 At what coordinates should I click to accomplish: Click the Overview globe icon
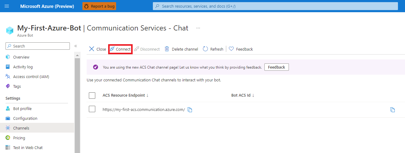coord(8,57)
